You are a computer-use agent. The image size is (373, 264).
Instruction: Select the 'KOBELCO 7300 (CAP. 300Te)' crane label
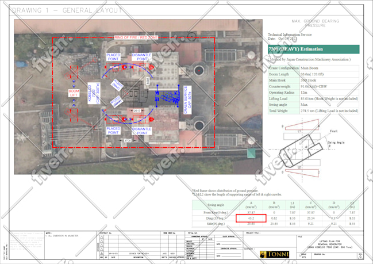[94, 93]
